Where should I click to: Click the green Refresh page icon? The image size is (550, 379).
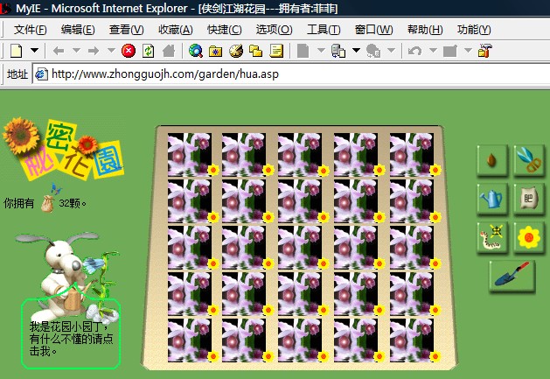(149, 51)
